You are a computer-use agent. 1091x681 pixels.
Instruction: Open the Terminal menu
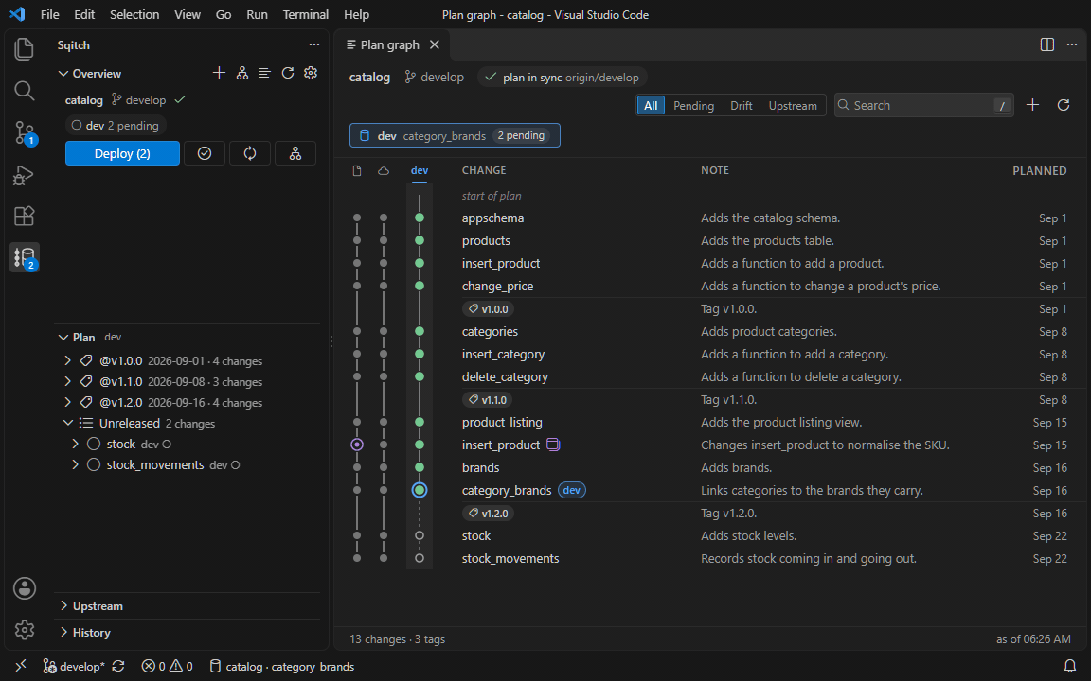[306, 14]
